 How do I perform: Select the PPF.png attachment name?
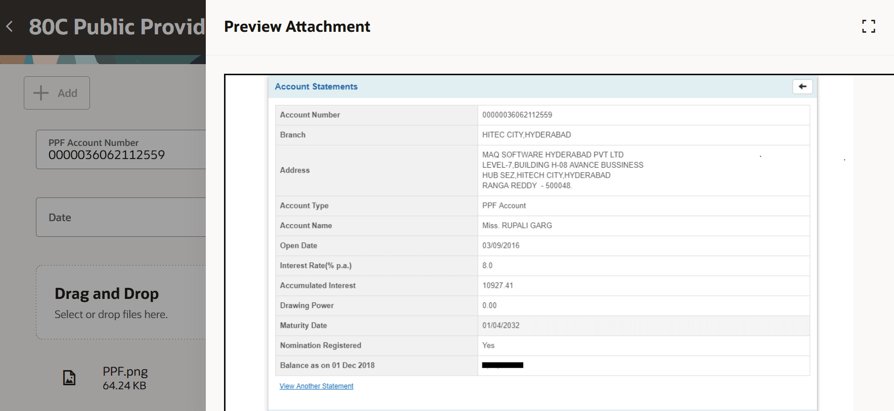[125, 372]
